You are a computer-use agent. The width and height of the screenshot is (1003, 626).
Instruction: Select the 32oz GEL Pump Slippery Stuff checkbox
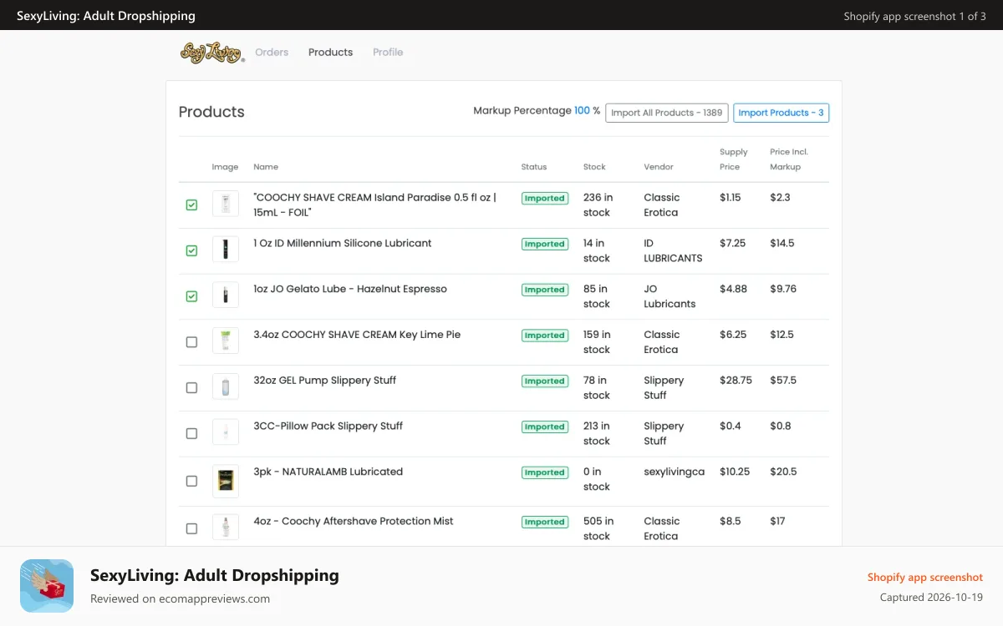coord(191,388)
